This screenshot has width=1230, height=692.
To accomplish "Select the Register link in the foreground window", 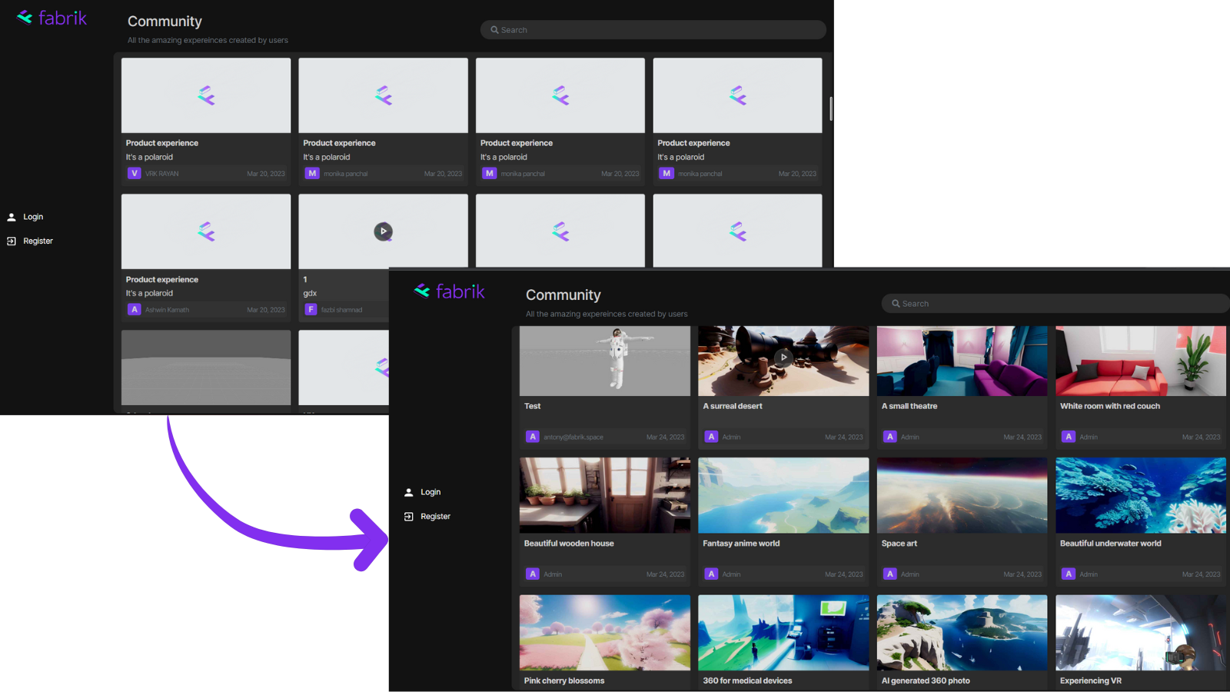I will tap(435, 517).
